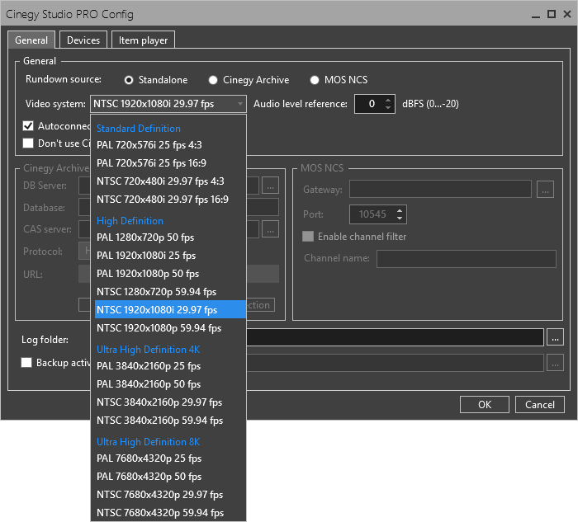Select PAL 720x576i 25 fps 4:3
Viewport: 578px width, 522px height.
[x=168, y=144]
